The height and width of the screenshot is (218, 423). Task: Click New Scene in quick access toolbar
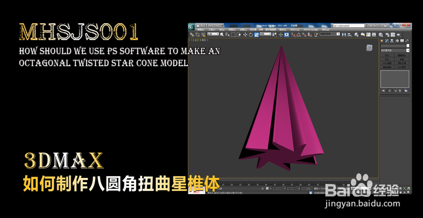pyautogui.click(x=198, y=26)
